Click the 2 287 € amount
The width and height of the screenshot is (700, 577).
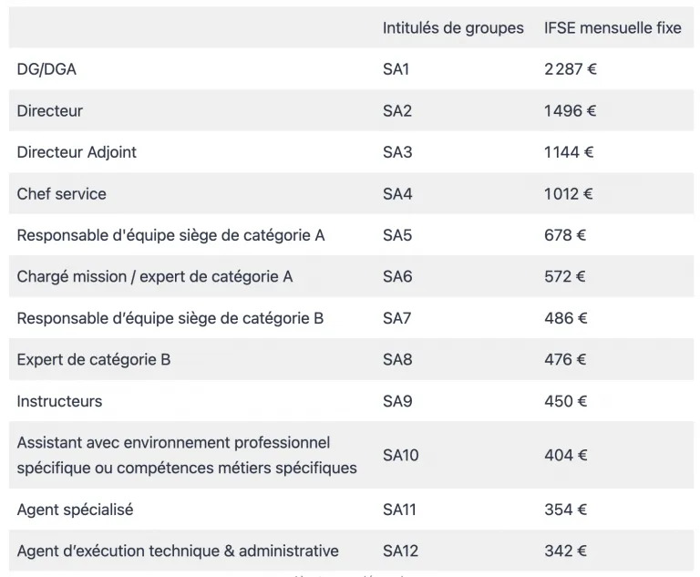(570, 69)
